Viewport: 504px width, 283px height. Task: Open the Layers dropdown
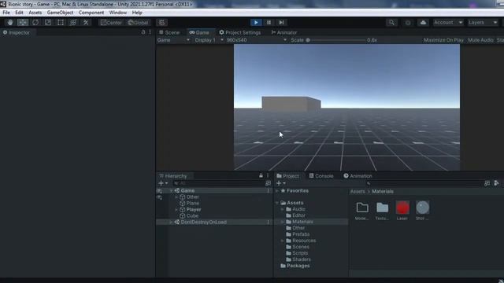[x=483, y=23]
